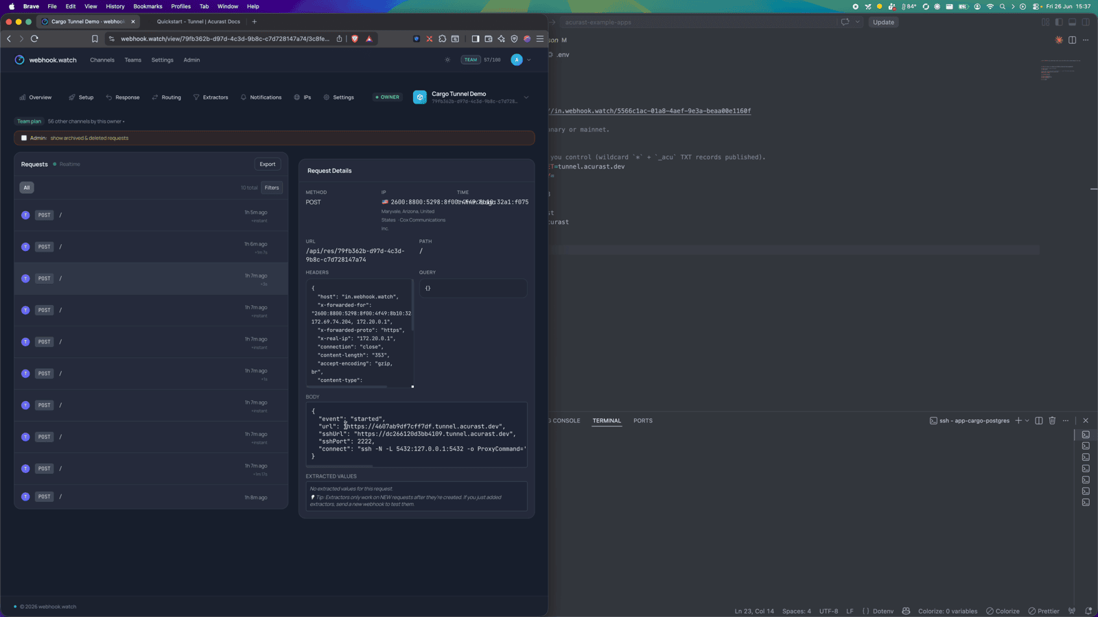Image resolution: width=1098 pixels, height=617 pixels.
Task: Switch theme with the sun icon
Action: (x=447, y=60)
